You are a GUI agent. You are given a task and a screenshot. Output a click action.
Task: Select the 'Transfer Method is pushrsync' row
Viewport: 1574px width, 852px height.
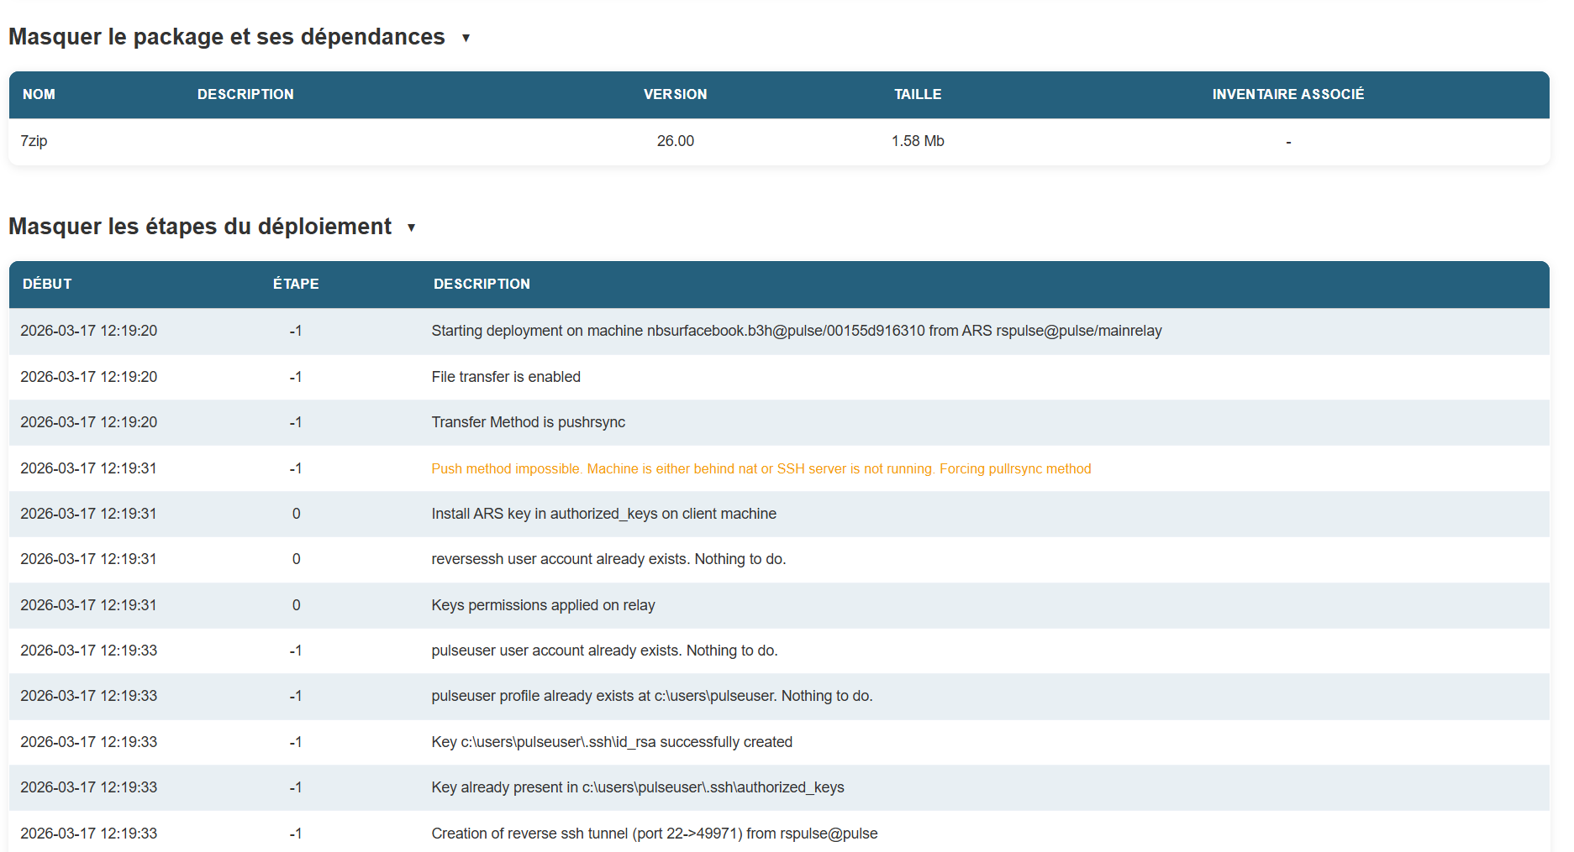point(528,422)
